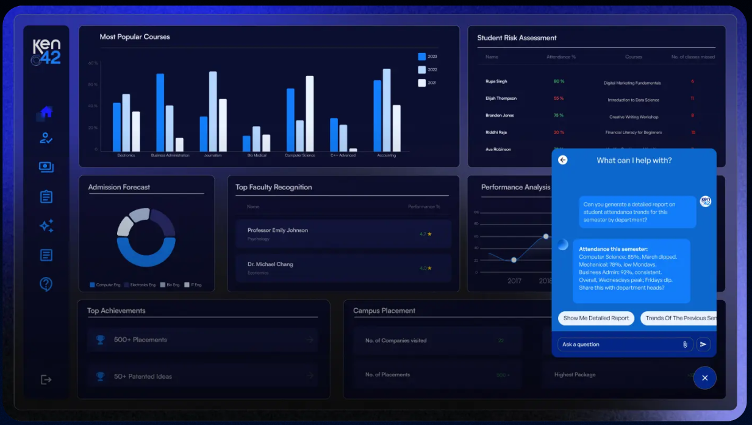Screen dimensions: 752x425
Task: Click the 2022 legend color swatch
Action: click(x=421, y=70)
